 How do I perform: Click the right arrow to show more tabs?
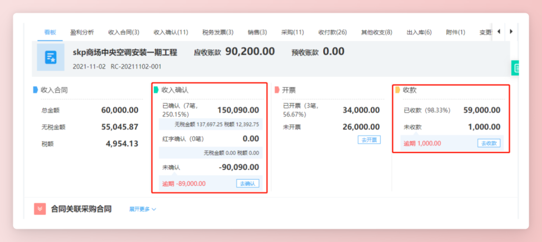click(x=511, y=32)
